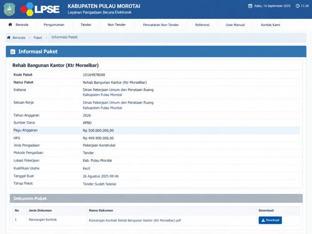Click the Nama Paket value in the table
Screen dimensions: 312x234
click(115, 82)
